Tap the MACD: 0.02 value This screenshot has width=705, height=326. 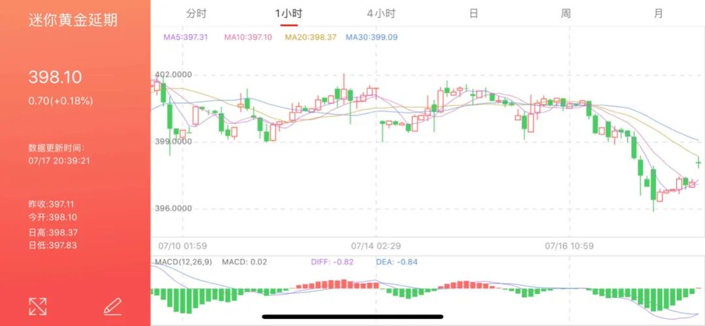[x=244, y=261]
